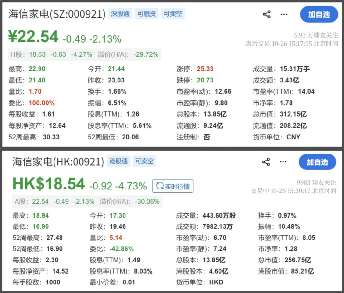The image size is (344, 293).
Task: Select the 海信家电(SZ:000921) title
Action: click(x=57, y=14)
